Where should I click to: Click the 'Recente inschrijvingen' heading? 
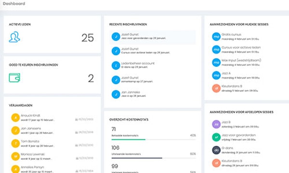coord(128,25)
